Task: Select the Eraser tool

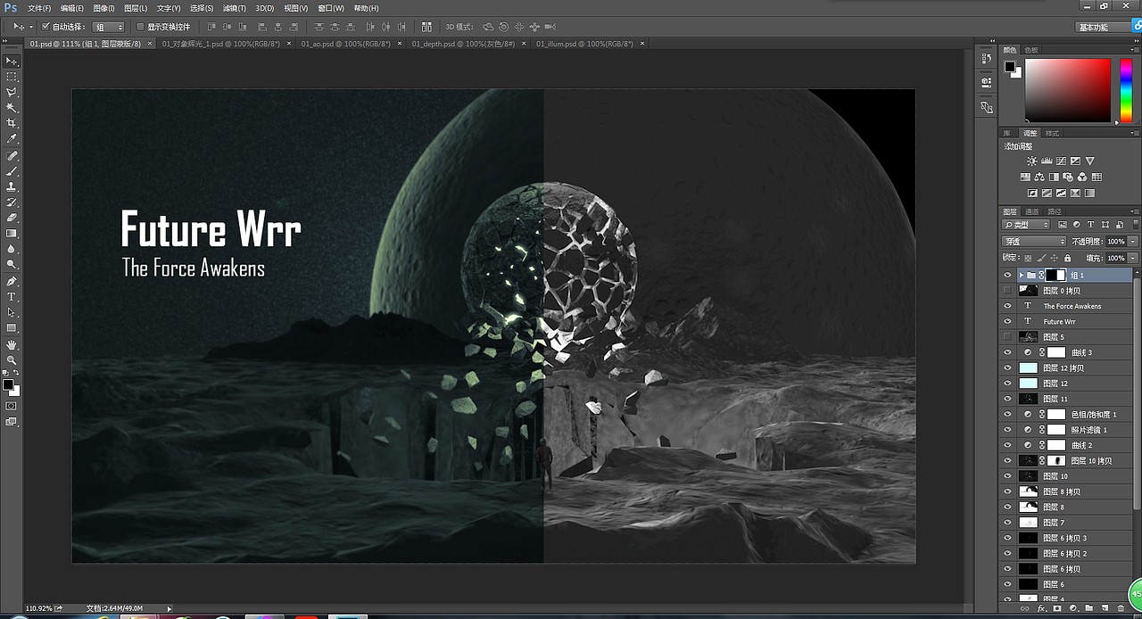Action: coord(12,218)
